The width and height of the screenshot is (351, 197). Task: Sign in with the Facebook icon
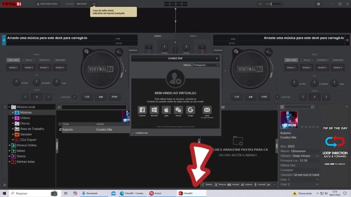pos(142,110)
